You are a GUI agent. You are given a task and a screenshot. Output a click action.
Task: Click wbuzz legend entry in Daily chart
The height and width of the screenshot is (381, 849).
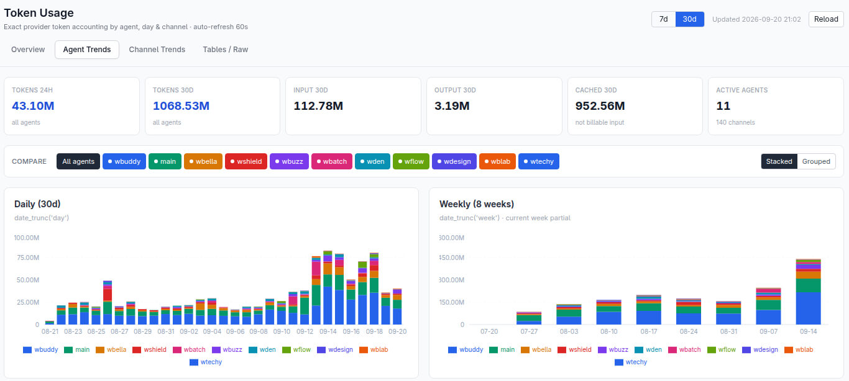pyautogui.click(x=226, y=350)
